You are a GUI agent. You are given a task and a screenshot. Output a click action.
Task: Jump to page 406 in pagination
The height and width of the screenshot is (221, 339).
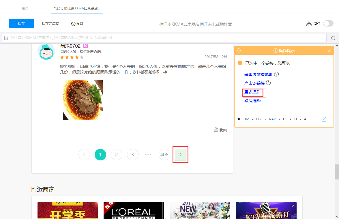[164, 155]
